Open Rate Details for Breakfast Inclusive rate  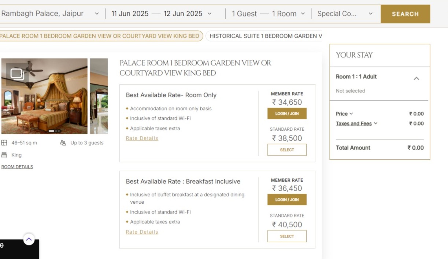[x=142, y=232]
